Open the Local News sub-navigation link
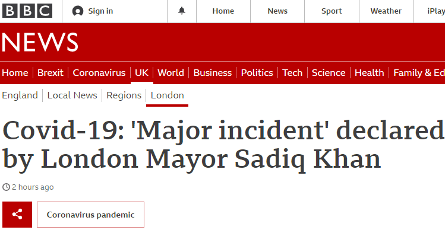Image resolution: width=445 pixels, height=230 pixels. [x=72, y=95]
